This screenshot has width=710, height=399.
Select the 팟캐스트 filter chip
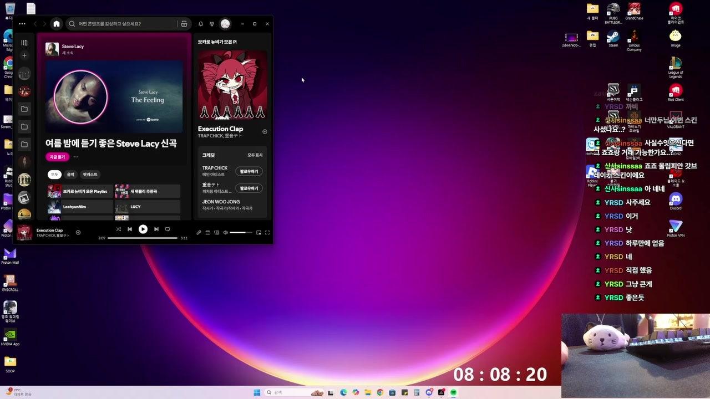pos(90,175)
